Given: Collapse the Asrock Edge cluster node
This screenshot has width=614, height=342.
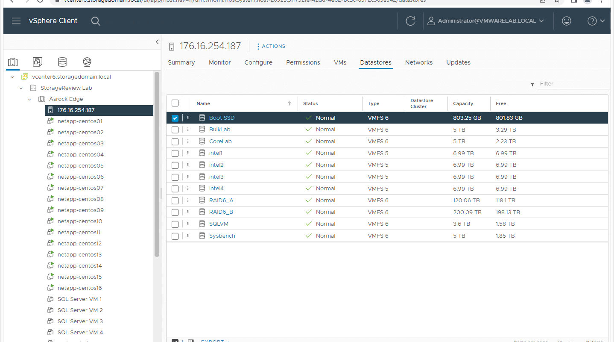Looking at the screenshot, I should coord(29,99).
